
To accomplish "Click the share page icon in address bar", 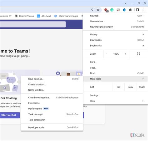I will coord(92,10).
